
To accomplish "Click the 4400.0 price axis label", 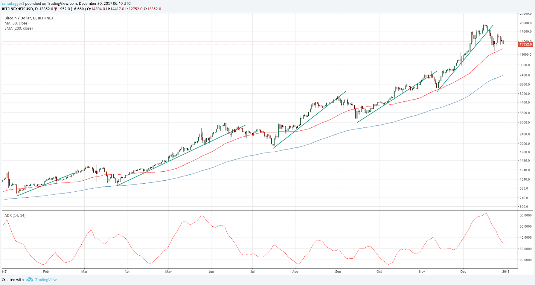I will pyautogui.click(x=525, y=103).
